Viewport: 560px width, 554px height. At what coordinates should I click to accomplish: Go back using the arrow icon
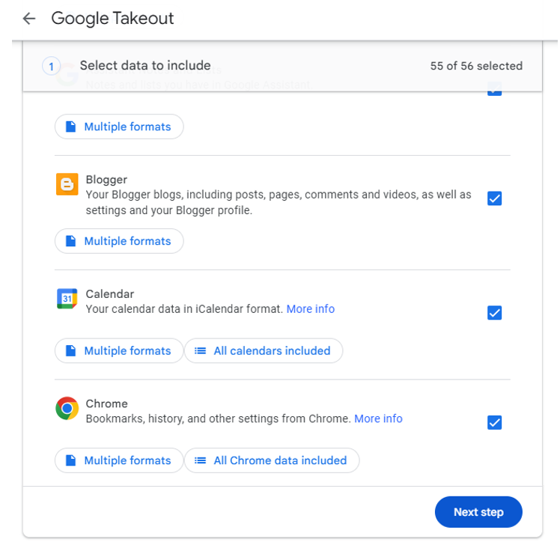(x=29, y=18)
